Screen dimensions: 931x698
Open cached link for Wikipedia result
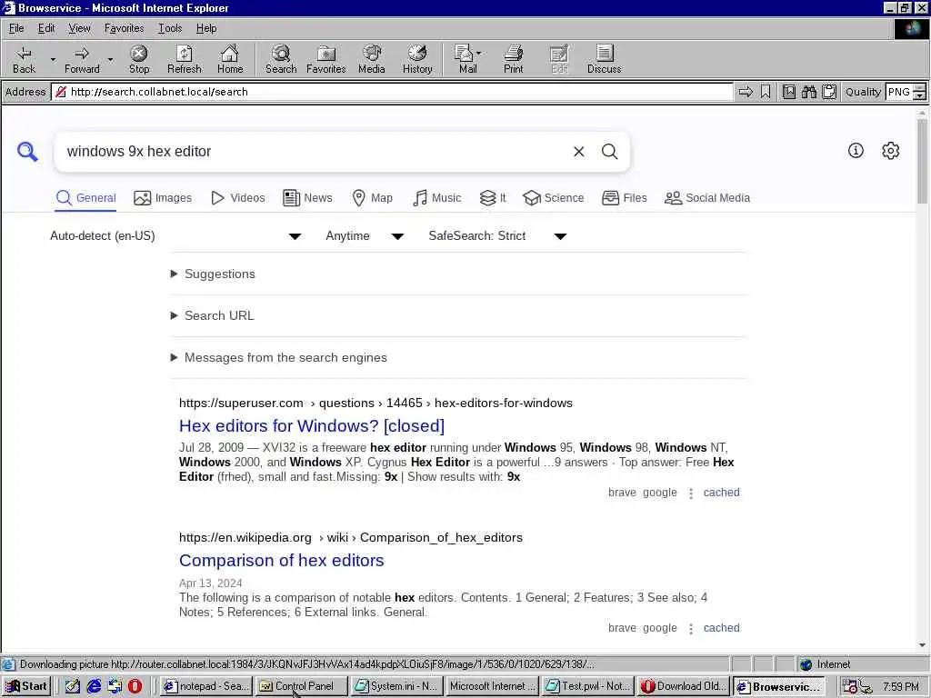[x=721, y=627]
